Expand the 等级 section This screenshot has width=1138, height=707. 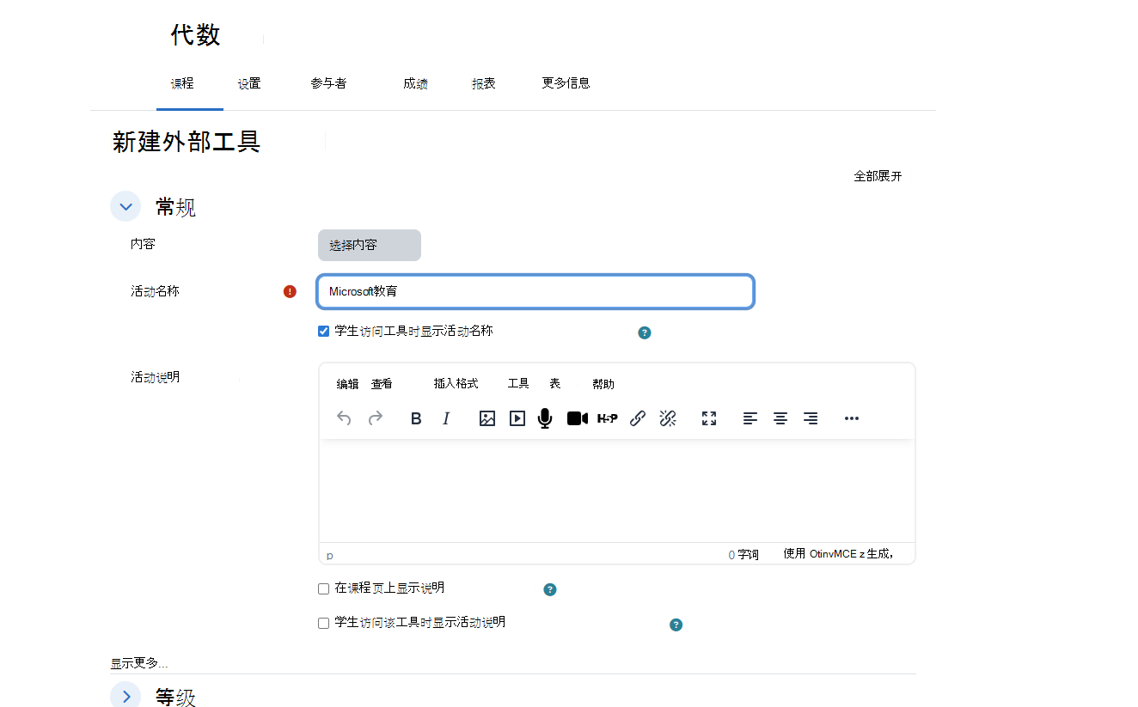click(125, 697)
